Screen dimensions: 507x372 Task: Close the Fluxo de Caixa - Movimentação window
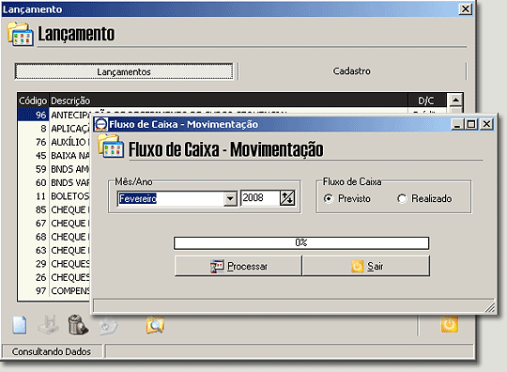(x=486, y=124)
